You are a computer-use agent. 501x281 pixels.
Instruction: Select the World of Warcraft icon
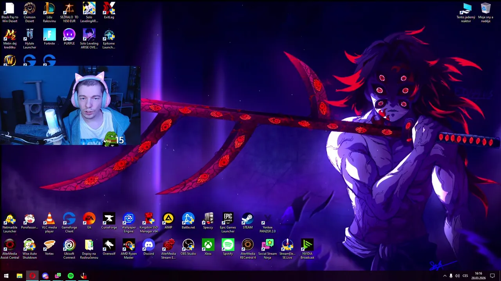(x=10, y=60)
